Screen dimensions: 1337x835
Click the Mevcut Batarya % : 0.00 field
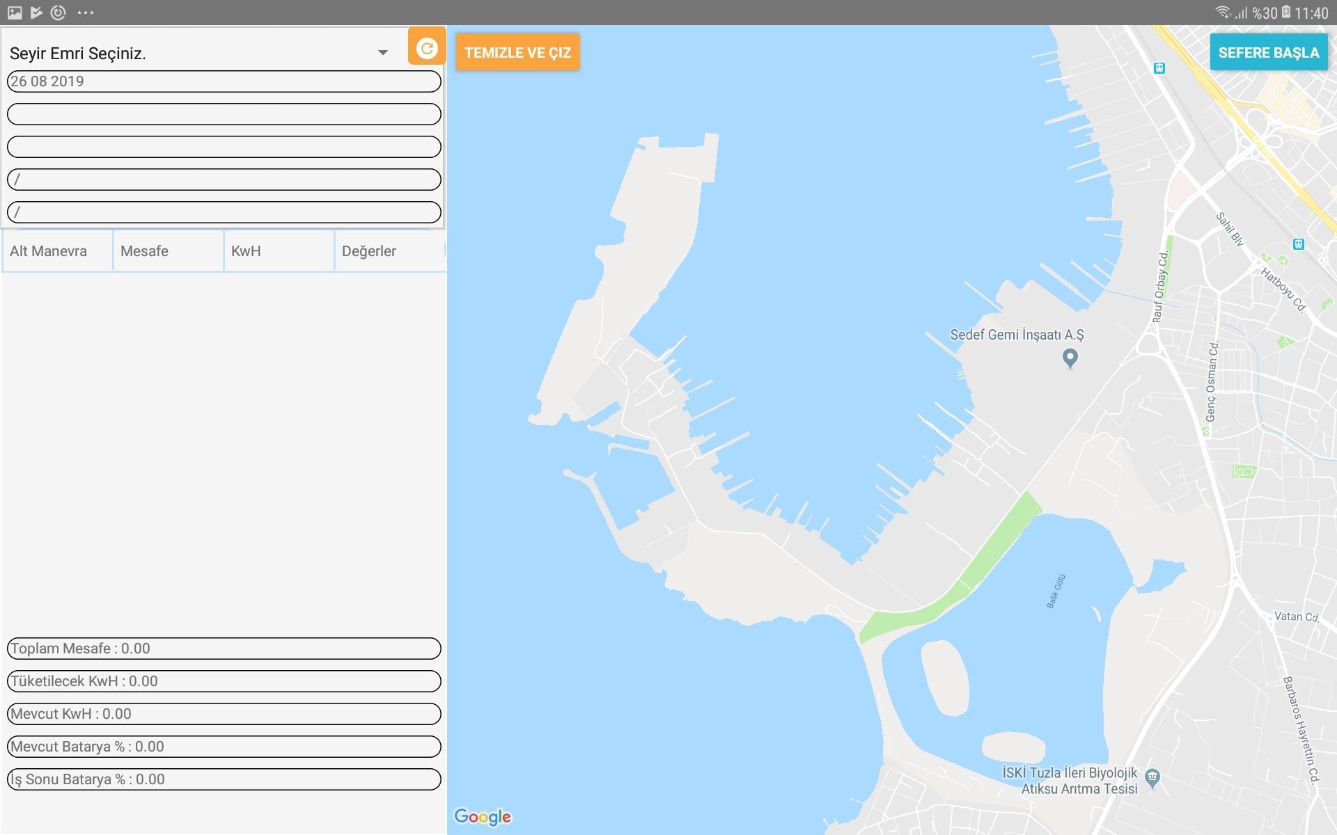click(x=224, y=747)
